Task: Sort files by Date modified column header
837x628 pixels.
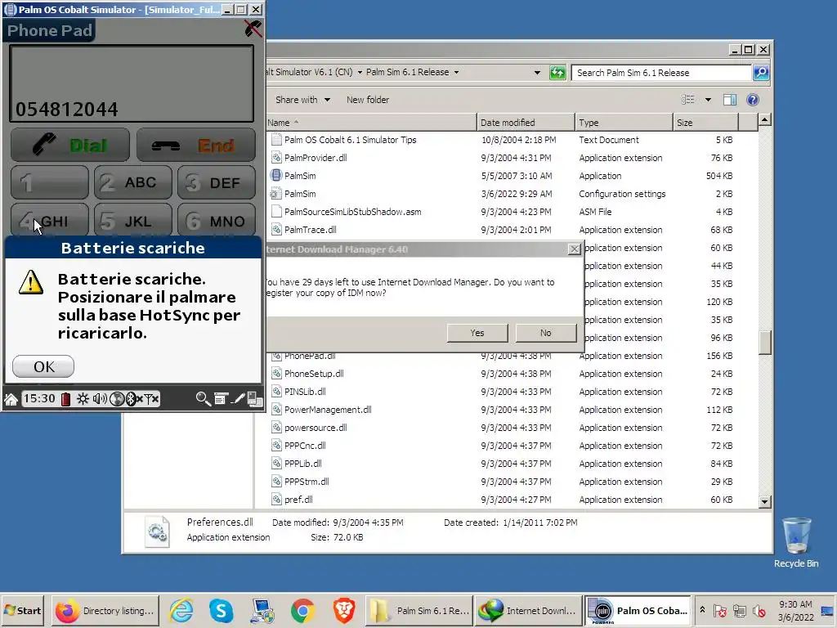Action: click(526, 123)
